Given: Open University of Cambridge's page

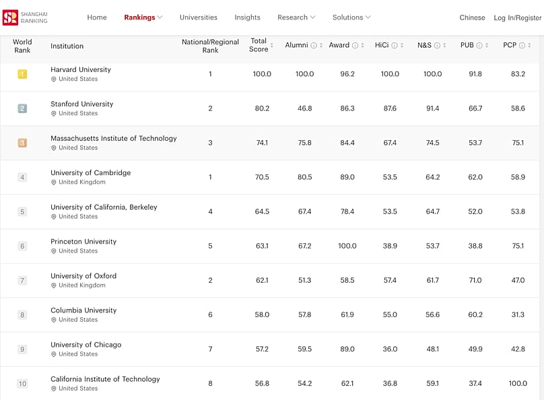Looking at the screenshot, I should (90, 172).
